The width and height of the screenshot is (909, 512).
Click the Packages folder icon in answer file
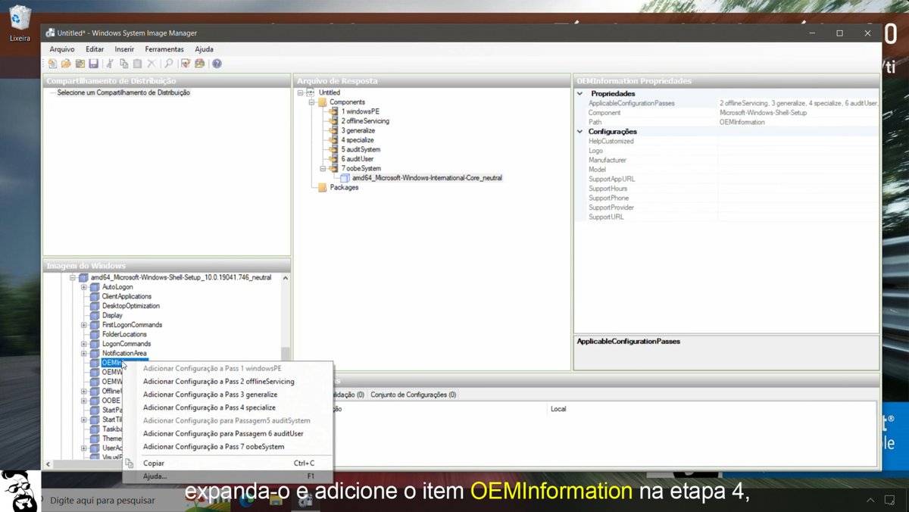pos(323,187)
